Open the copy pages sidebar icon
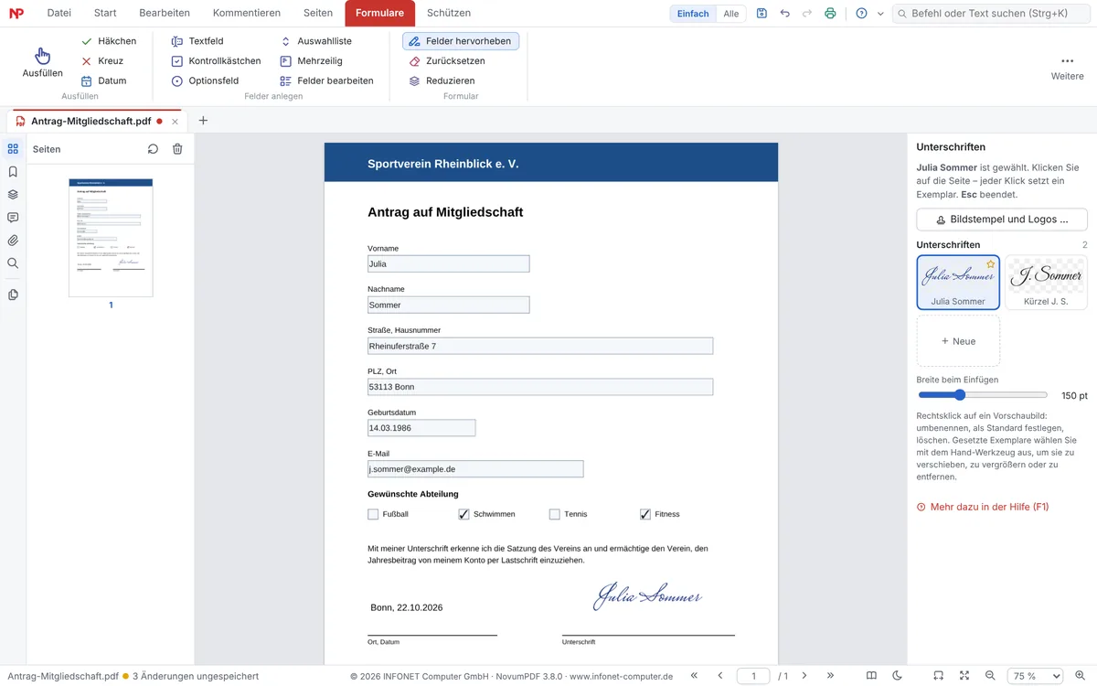The width and height of the screenshot is (1097, 686). [13, 295]
